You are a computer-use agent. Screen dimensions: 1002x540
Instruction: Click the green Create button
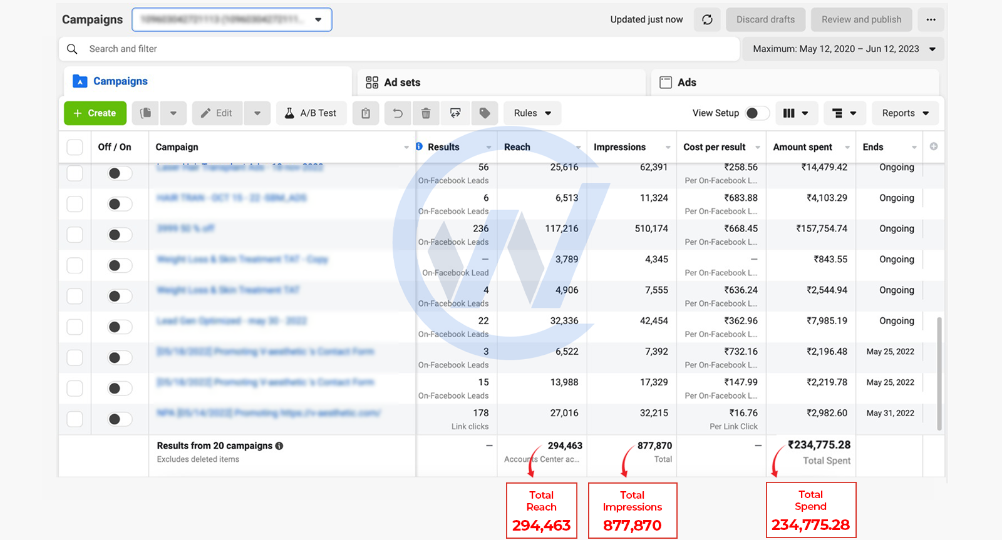pos(95,113)
